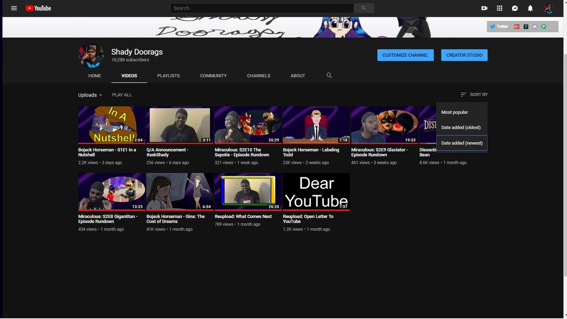
Task: Click inside the Search field
Action: [x=262, y=8]
